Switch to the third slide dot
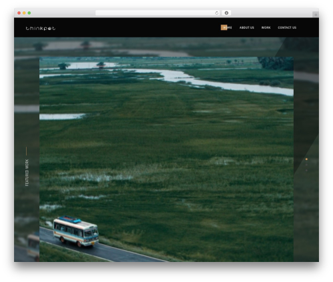The width and height of the screenshot is (333, 282). click(x=306, y=170)
